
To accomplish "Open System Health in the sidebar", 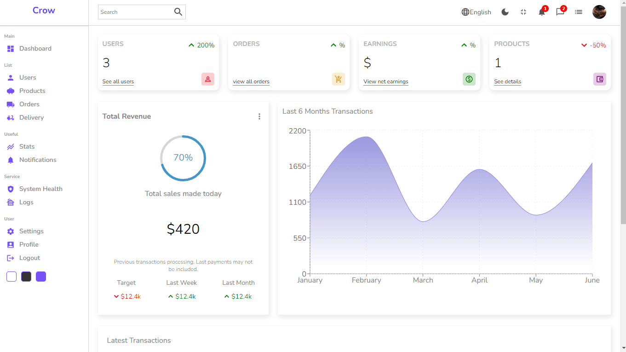I will pos(40,189).
